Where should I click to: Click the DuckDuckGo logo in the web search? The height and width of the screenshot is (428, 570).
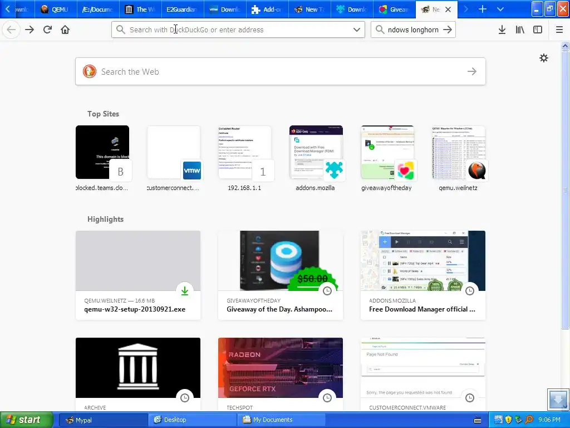click(90, 71)
